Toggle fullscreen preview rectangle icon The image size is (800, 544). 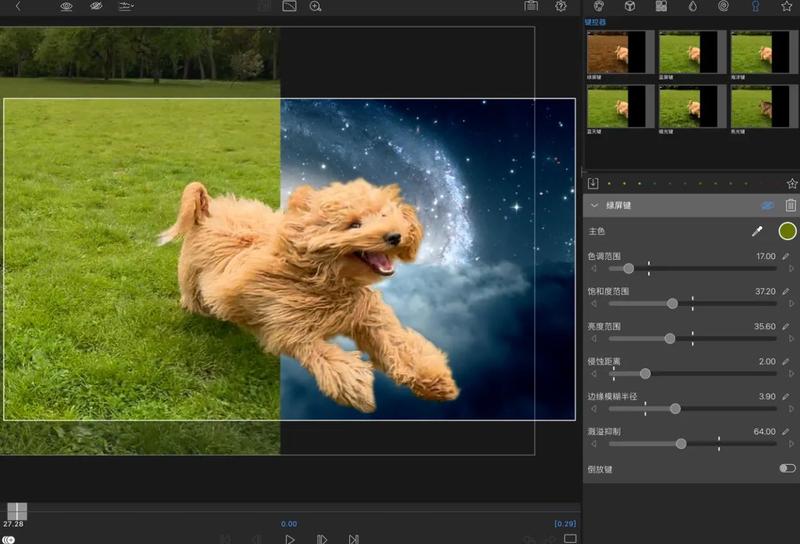tap(570, 539)
